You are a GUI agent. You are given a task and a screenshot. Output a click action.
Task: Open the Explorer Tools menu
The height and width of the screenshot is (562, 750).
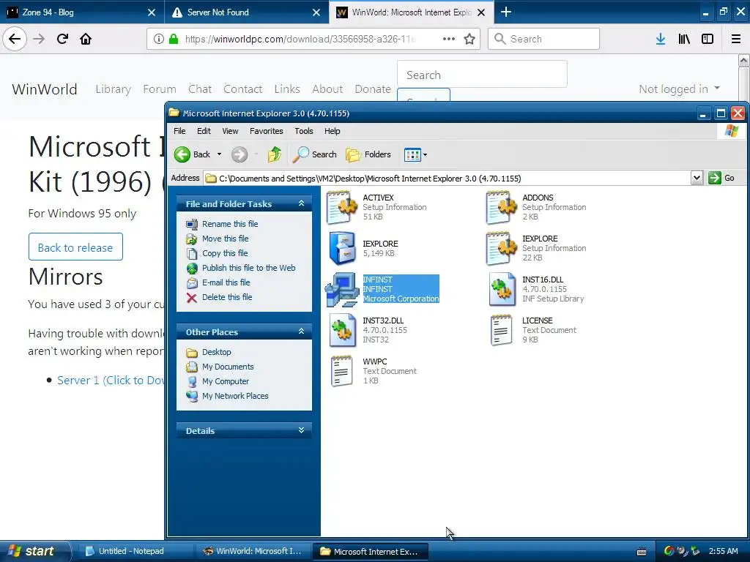pos(304,131)
